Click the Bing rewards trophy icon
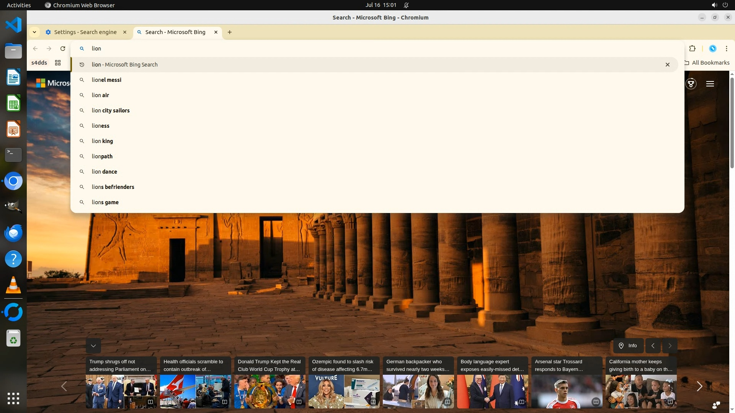 [x=691, y=84]
